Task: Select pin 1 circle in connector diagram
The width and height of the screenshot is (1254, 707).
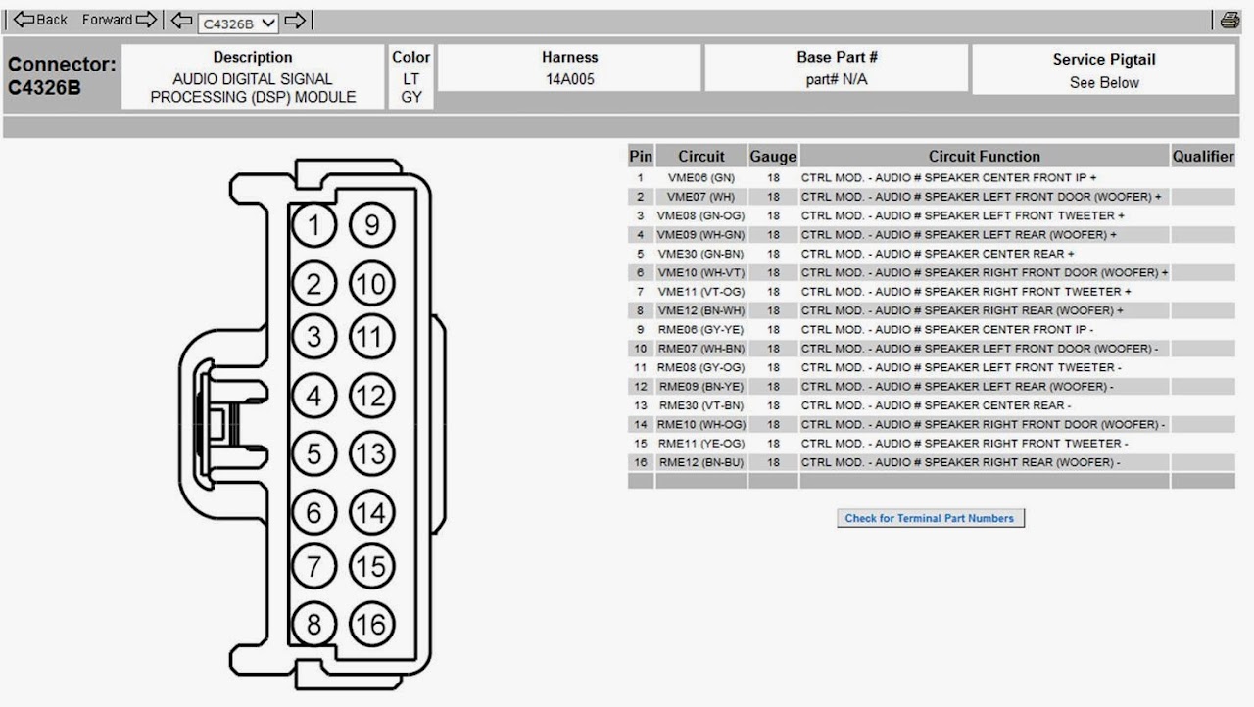Action: (x=313, y=227)
